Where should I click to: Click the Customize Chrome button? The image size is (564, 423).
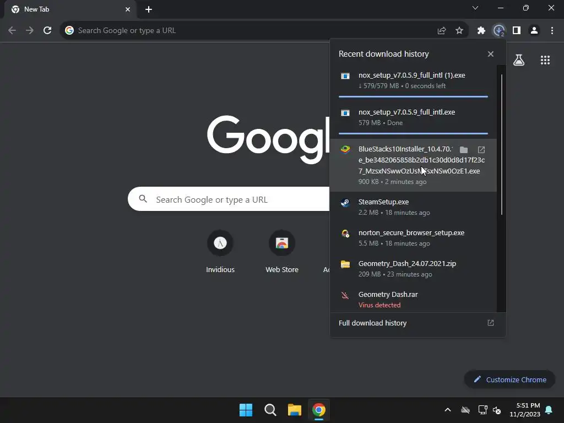pos(509,379)
